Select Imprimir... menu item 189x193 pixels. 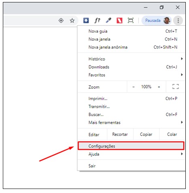[131, 99]
